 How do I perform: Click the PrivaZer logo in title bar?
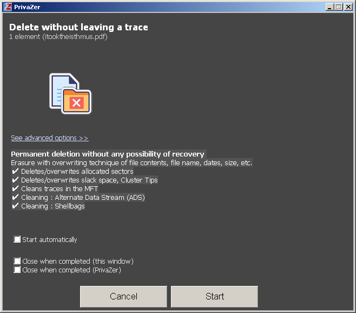pyautogui.click(x=8, y=7)
